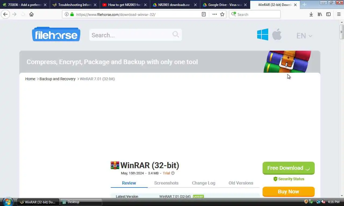Click the green checkmark tray icon

pos(311,202)
